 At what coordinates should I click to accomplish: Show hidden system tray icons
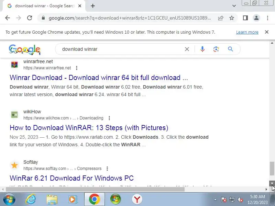pos(216,199)
